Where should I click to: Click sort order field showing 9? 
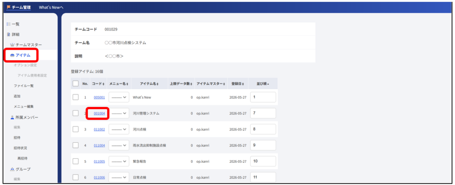pyautogui.click(x=263, y=145)
